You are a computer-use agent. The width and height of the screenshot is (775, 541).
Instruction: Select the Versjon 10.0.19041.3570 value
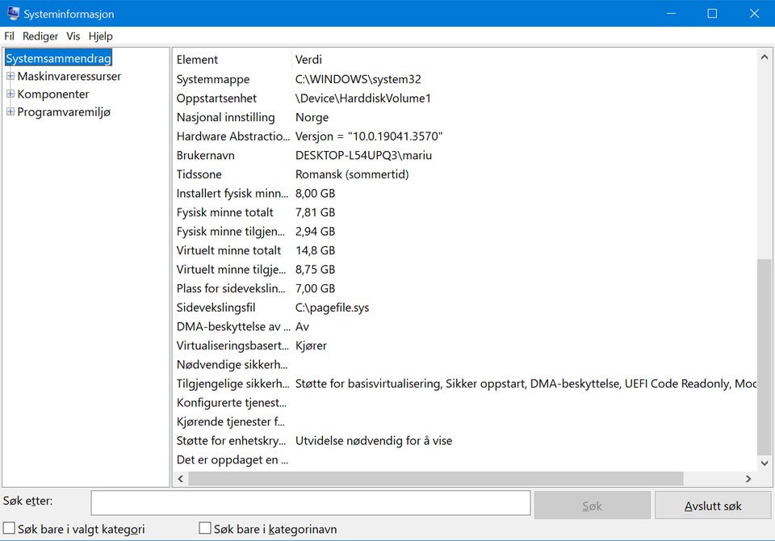369,136
